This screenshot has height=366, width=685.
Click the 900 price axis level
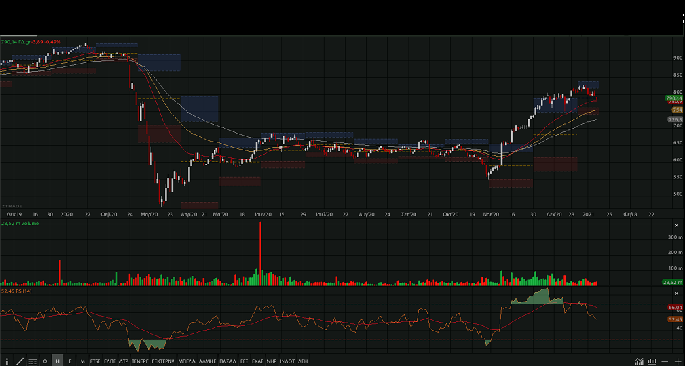click(678, 58)
